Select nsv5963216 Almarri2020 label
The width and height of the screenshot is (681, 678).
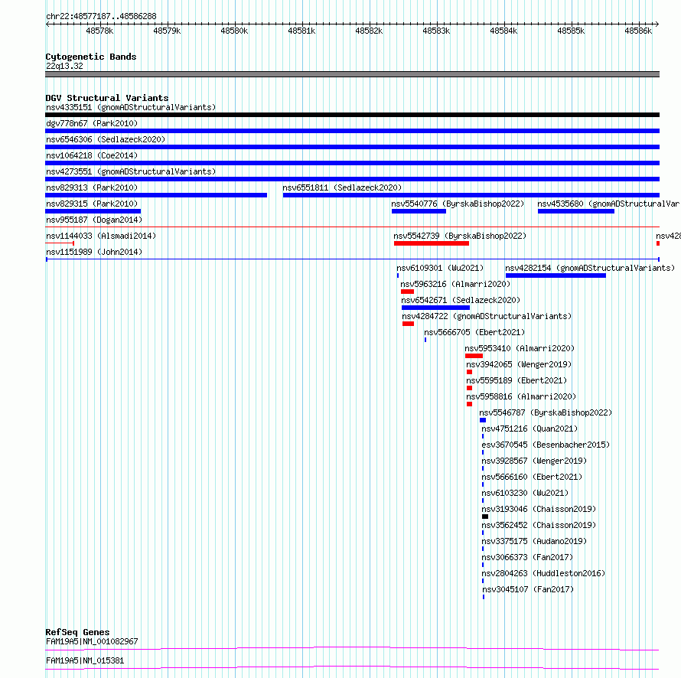(455, 284)
